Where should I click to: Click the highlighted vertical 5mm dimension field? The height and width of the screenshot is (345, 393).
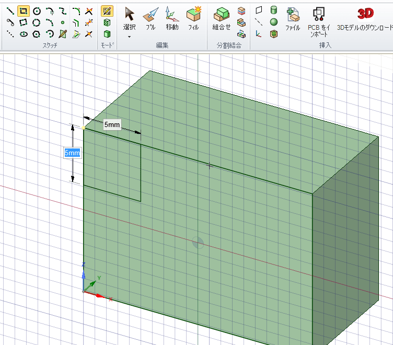click(x=73, y=153)
